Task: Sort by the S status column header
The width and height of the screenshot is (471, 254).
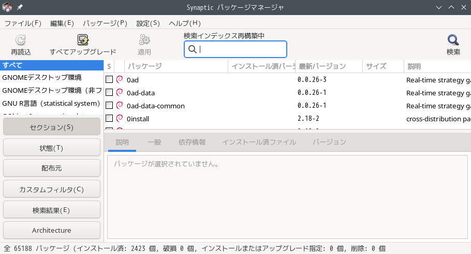Action: tap(109, 66)
